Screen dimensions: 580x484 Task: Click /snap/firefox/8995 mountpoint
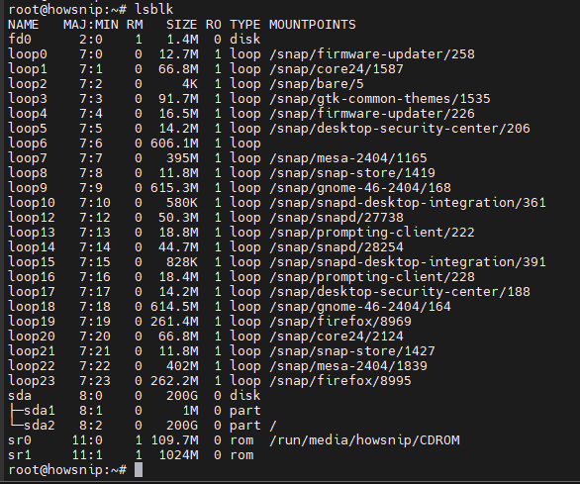339,381
